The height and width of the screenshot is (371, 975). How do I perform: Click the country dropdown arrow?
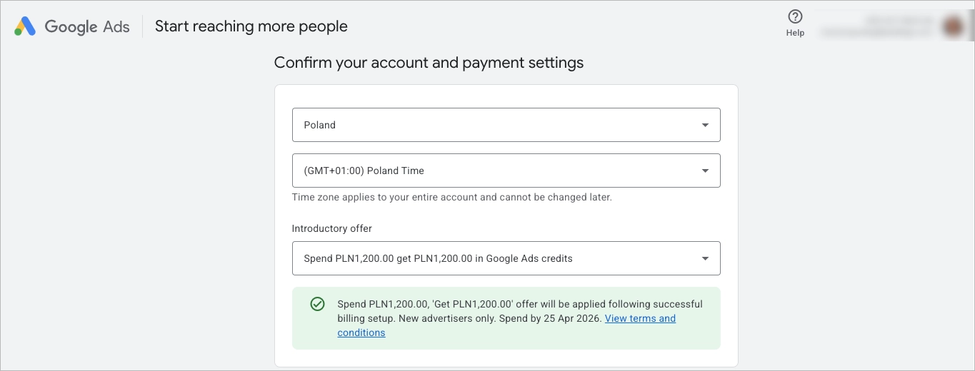705,125
